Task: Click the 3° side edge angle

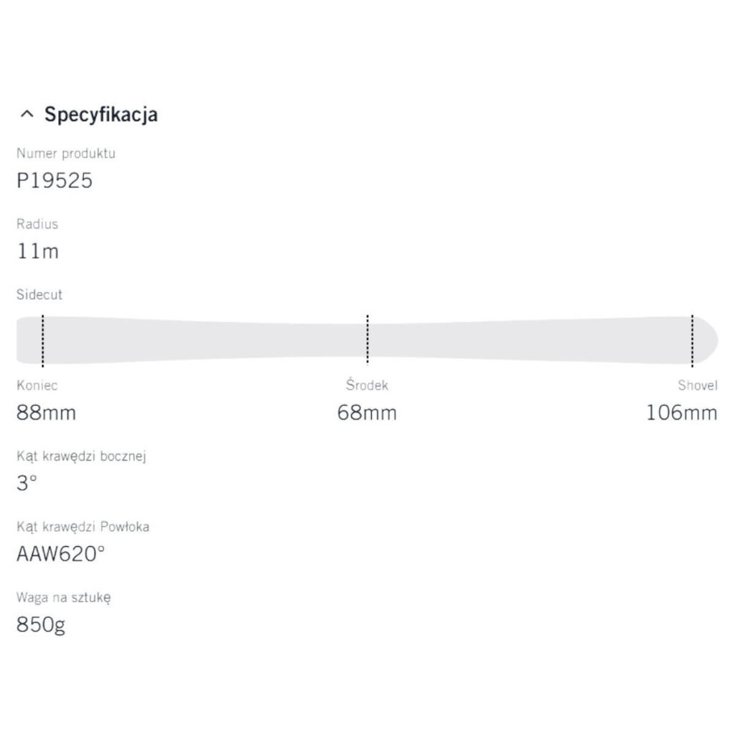Action: 27,483
